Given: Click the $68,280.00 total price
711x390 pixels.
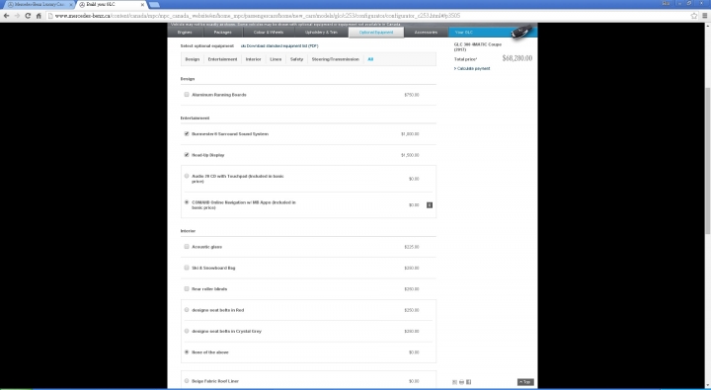Looking at the screenshot, I should (x=517, y=58).
